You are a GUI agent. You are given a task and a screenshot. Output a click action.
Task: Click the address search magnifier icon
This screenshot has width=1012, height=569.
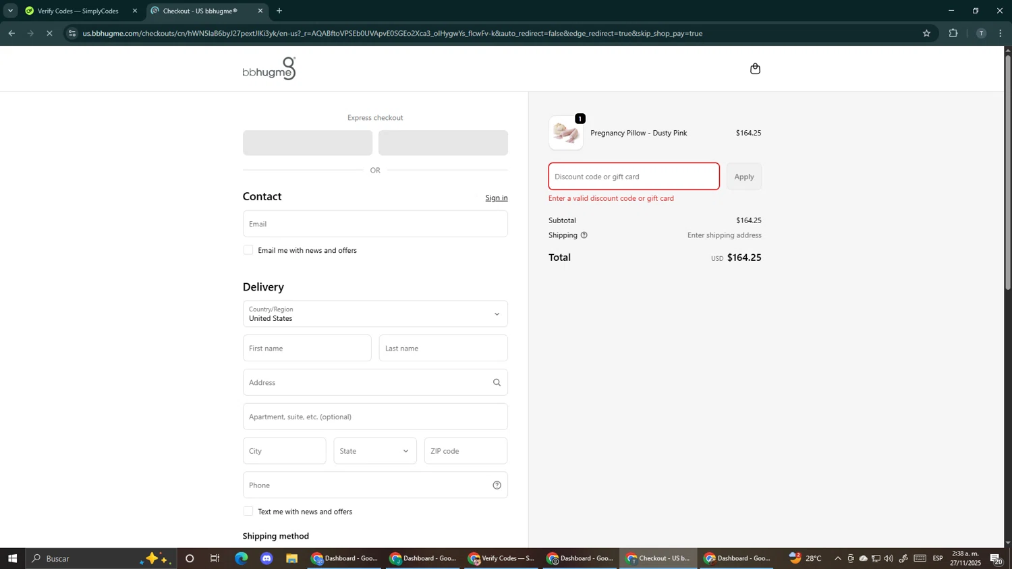coord(497,383)
